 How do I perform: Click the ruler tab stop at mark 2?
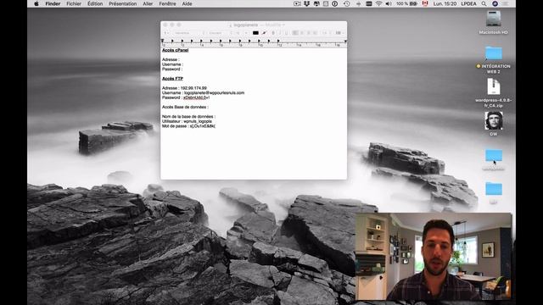tap(182, 41)
